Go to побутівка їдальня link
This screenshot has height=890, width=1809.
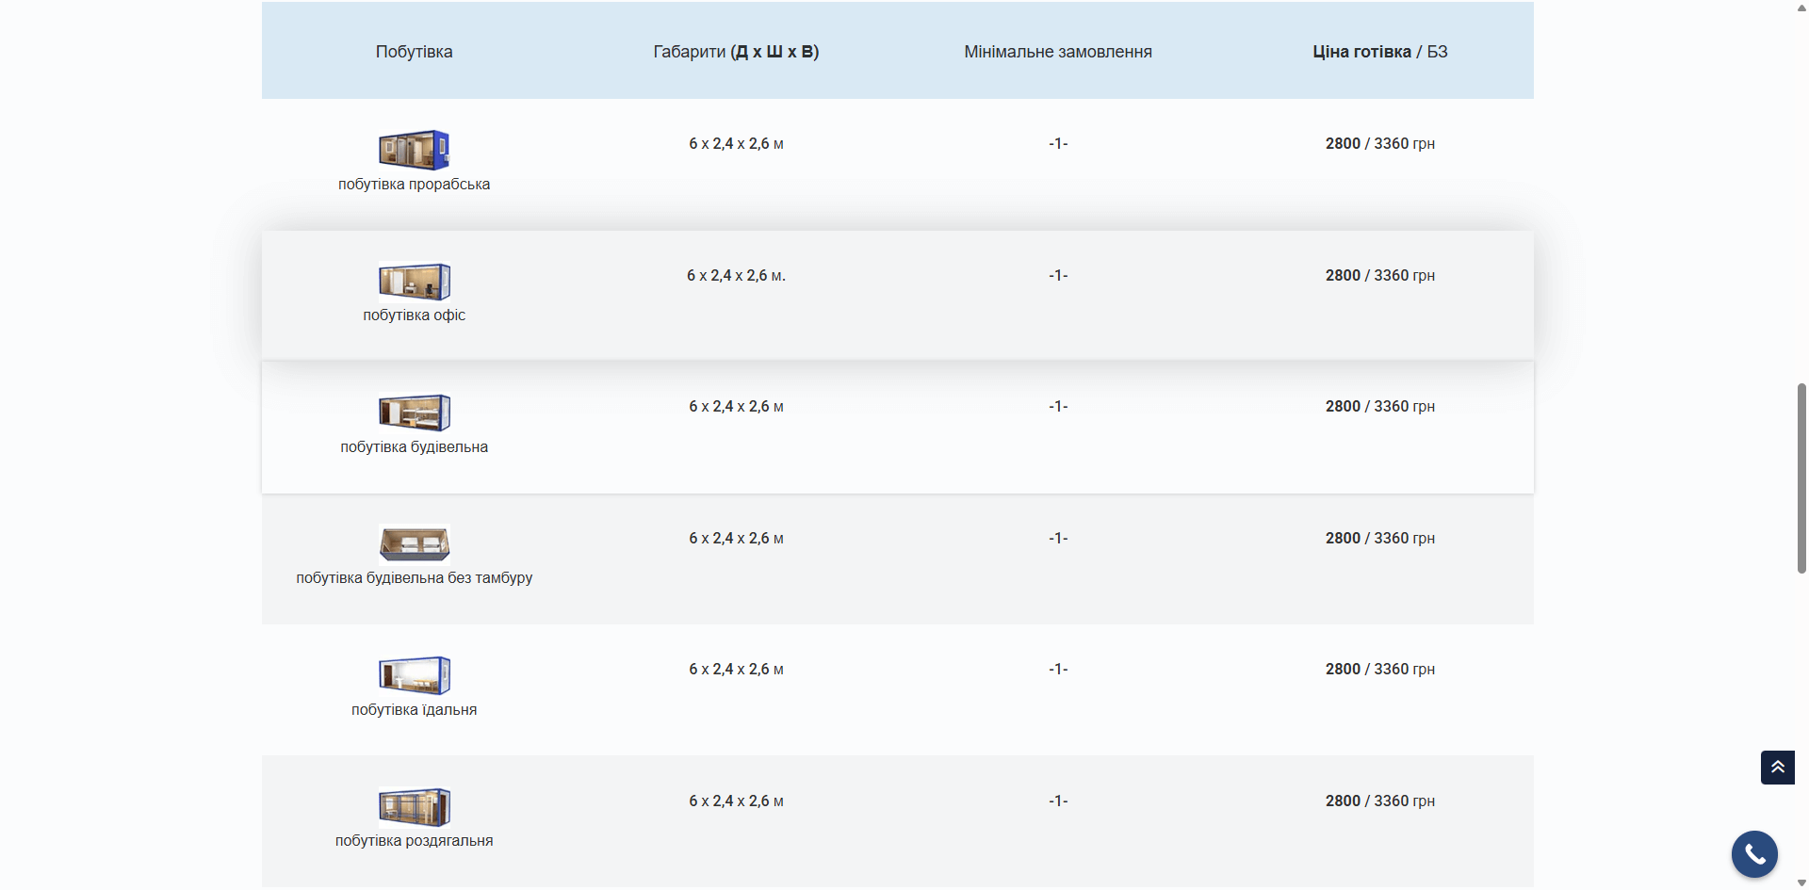(414, 710)
